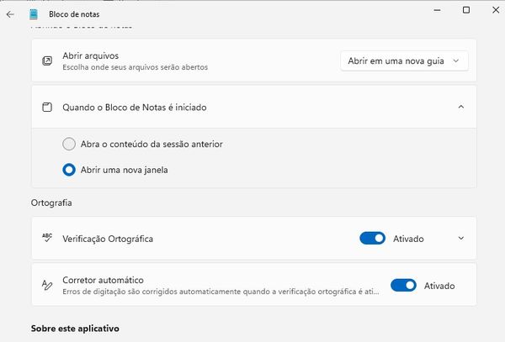
Task: Click the Bloco de notas app icon
Action: click(x=34, y=14)
